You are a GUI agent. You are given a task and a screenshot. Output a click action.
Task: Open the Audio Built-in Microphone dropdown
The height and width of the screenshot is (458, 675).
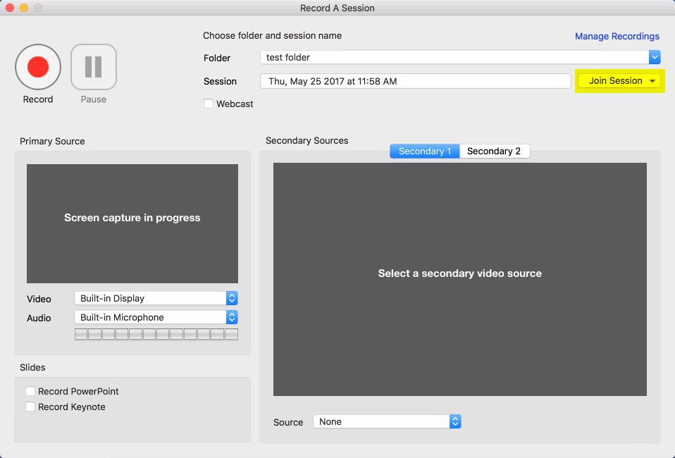[156, 317]
